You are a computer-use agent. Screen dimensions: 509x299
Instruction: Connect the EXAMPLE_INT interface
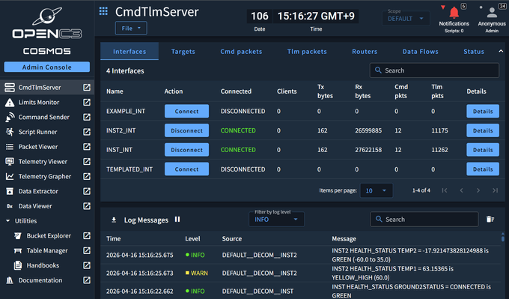[x=186, y=111]
